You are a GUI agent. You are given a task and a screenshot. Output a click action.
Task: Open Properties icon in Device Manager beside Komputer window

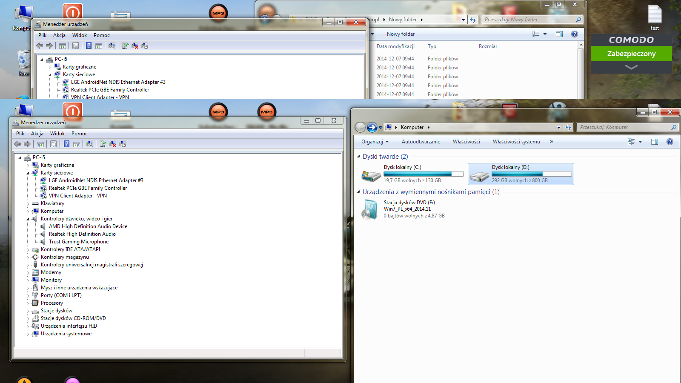click(x=53, y=144)
